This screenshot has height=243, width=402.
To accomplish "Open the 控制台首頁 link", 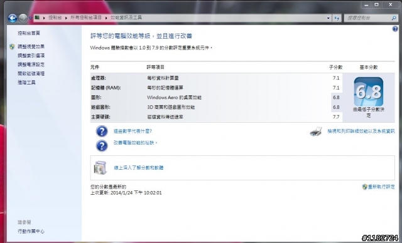I will [29, 33].
